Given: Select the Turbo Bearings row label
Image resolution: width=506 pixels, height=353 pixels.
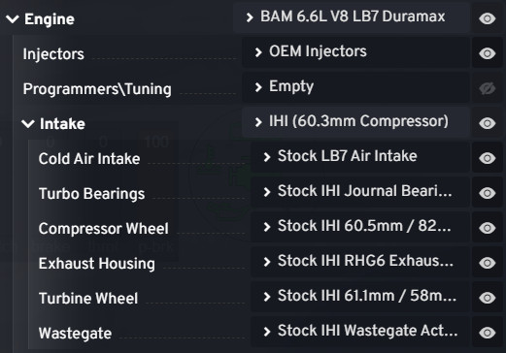Looking at the screenshot, I should tap(91, 194).
